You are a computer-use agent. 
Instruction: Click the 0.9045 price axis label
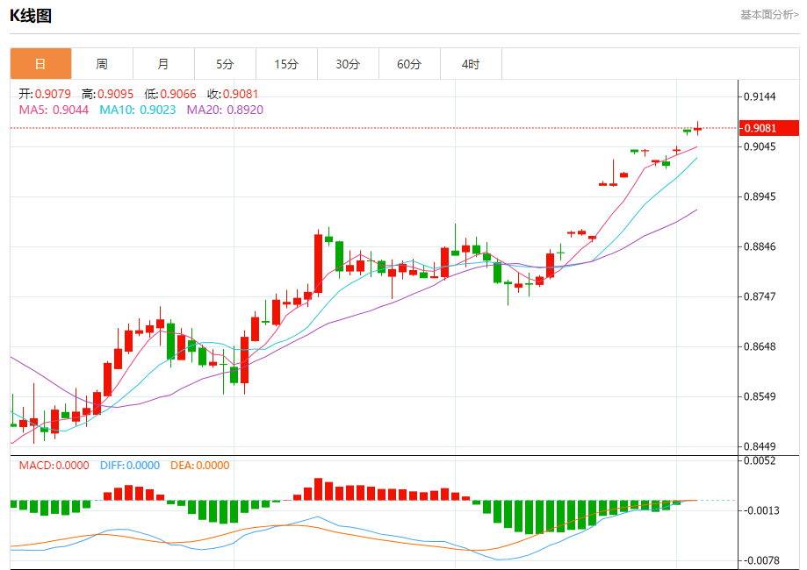pyautogui.click(x=760, y=147)
